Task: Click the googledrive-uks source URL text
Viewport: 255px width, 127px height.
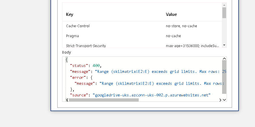Action: (x=151, y=95)
